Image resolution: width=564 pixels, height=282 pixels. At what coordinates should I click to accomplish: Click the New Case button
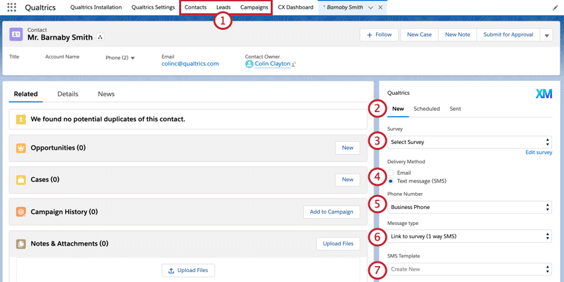pos(419,35)
